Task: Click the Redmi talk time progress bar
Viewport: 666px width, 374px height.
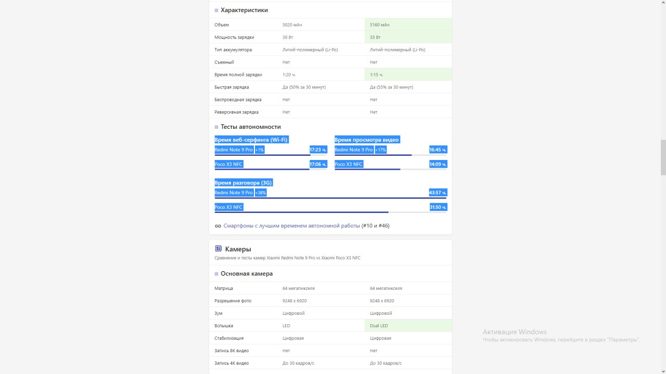Action: (x=331, y=198)
